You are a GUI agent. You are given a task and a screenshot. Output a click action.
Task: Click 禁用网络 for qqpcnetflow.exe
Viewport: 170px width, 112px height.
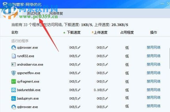pos(153,73)
